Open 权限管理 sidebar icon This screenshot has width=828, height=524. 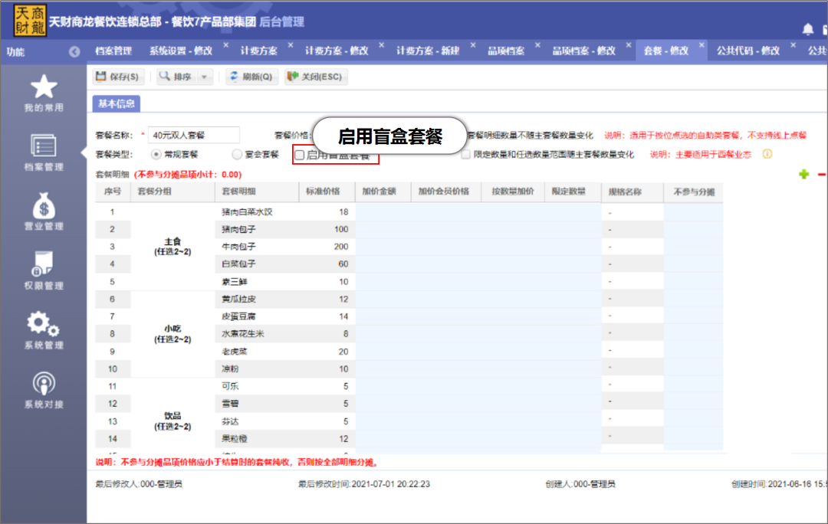(43, 264)
